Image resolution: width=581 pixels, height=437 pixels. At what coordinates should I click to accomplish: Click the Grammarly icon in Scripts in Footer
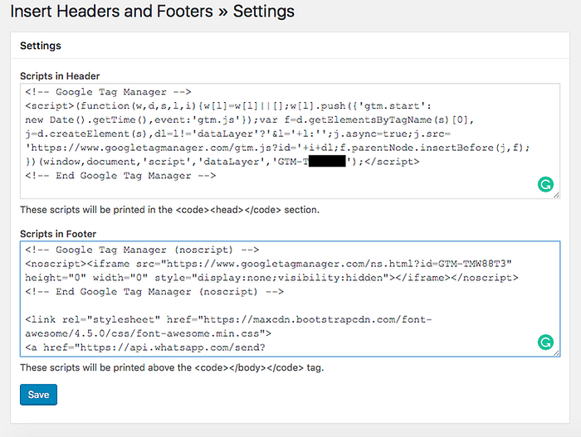(x=545, y=342)
